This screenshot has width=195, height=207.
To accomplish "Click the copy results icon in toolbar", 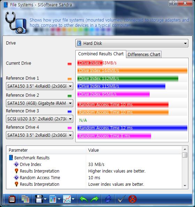I will click(25, 199).
